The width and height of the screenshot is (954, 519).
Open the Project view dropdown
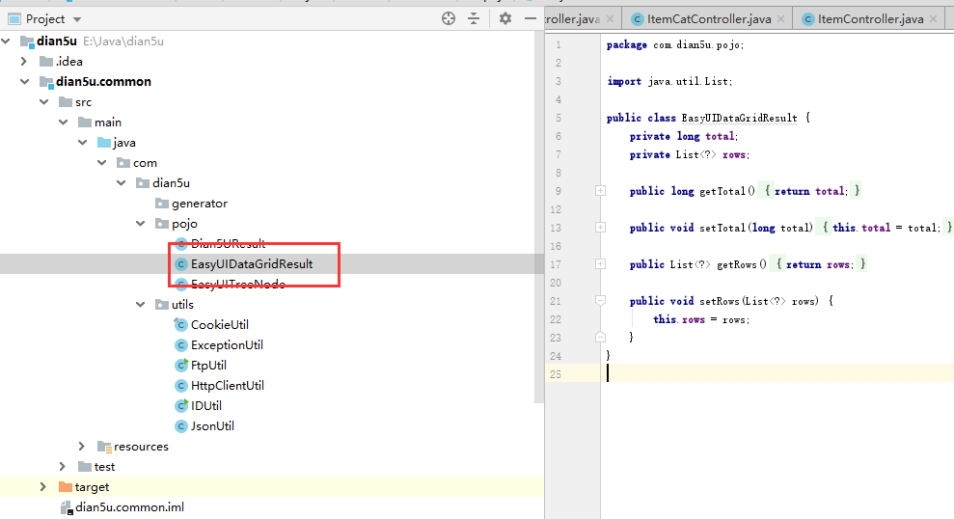(x=77, y=19)
